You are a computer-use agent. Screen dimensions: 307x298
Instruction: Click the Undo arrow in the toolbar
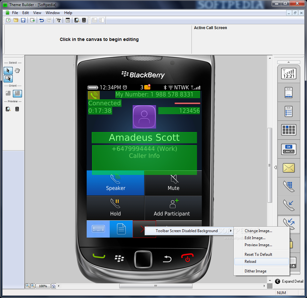pos(42,20)
